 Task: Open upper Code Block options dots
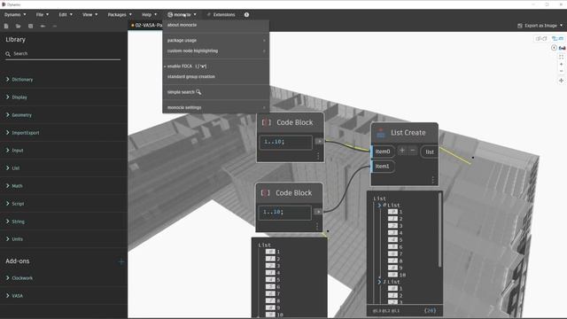[318, 156]
